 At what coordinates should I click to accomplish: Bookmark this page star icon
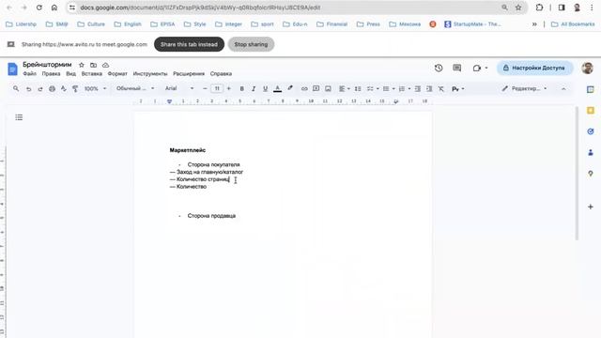click(518, 8)
